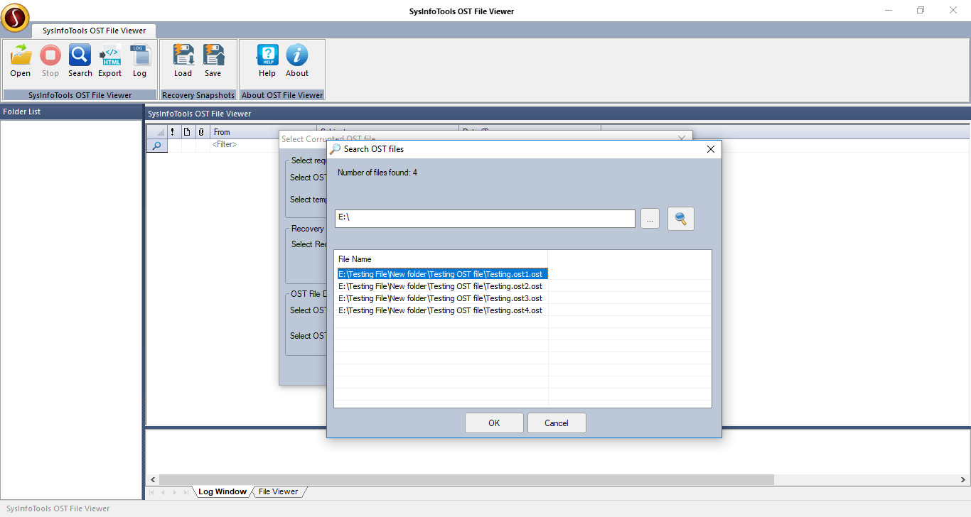Screen dimensions: 971x517
Task: Select Testing.ost3.ost in the results list
Action: (441, 298)
